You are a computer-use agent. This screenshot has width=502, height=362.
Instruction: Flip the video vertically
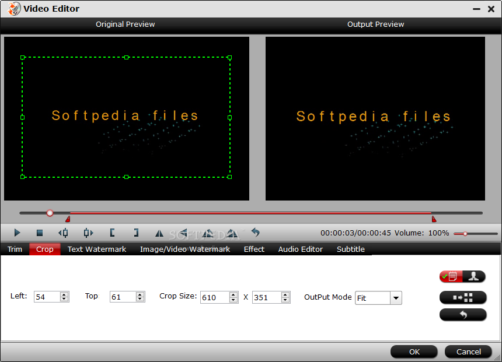(183, 233)
